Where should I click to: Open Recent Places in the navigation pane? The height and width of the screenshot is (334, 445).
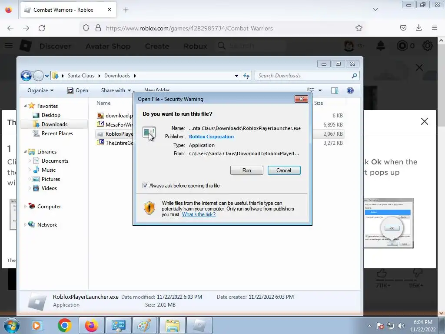point(57,133)
